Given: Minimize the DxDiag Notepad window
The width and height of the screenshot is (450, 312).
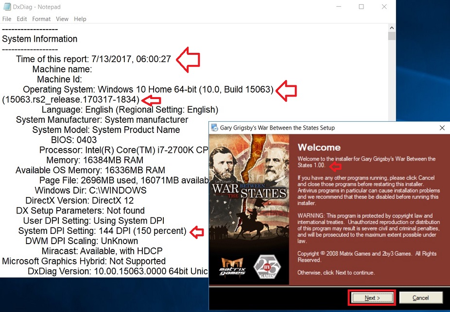Looking at the screenshot, I should tap(339, 7).
